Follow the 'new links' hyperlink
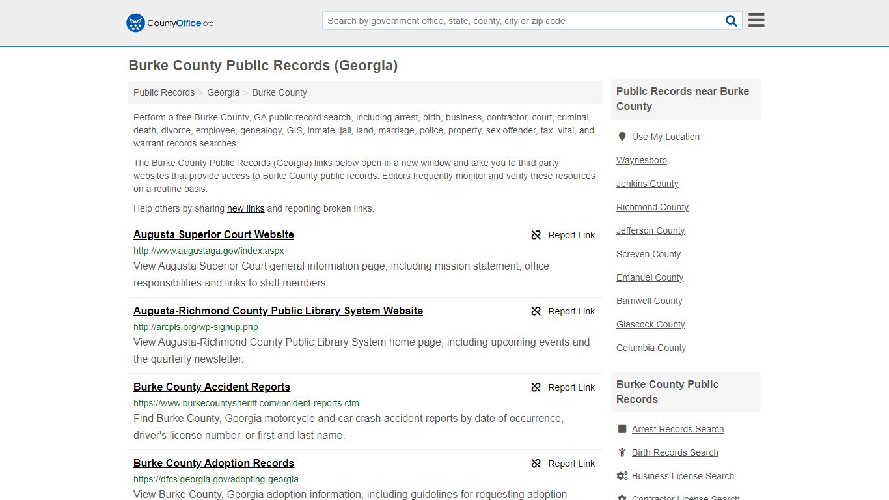 point(245,208)
